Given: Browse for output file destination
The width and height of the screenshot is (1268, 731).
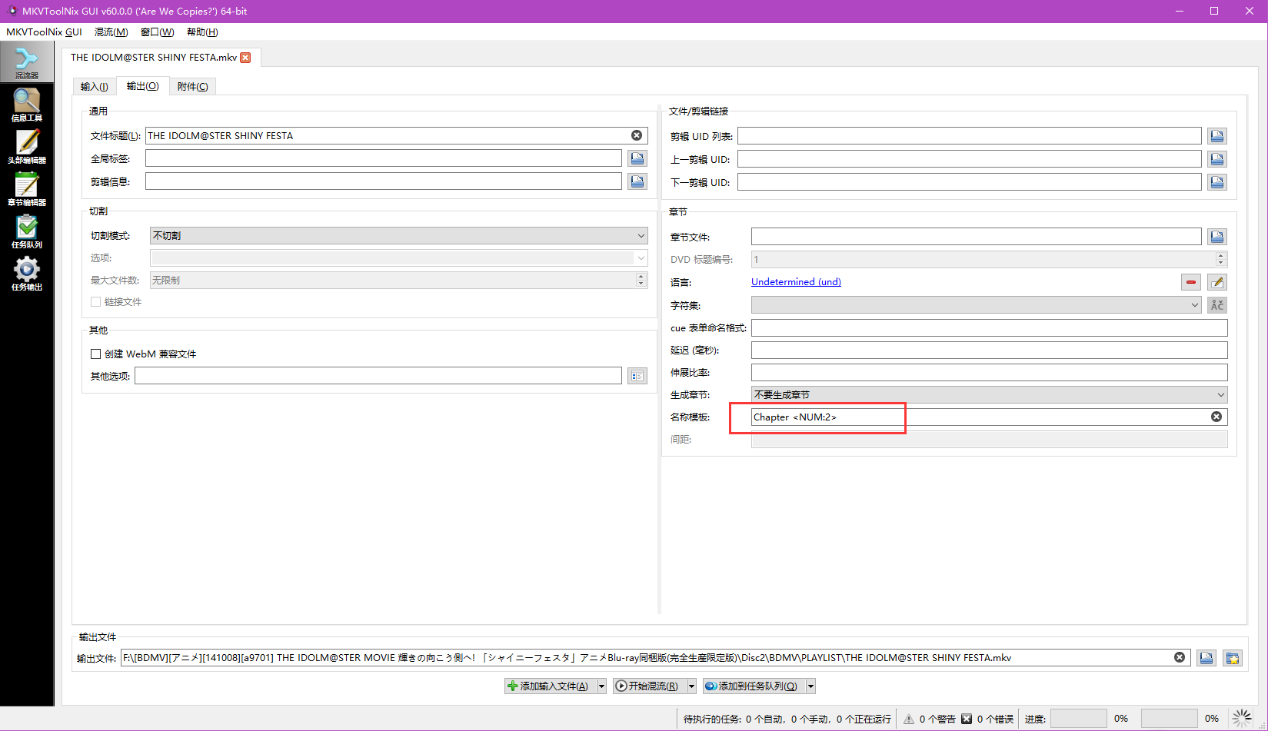Looking at the screenshot, I should tap(1206, 658).
